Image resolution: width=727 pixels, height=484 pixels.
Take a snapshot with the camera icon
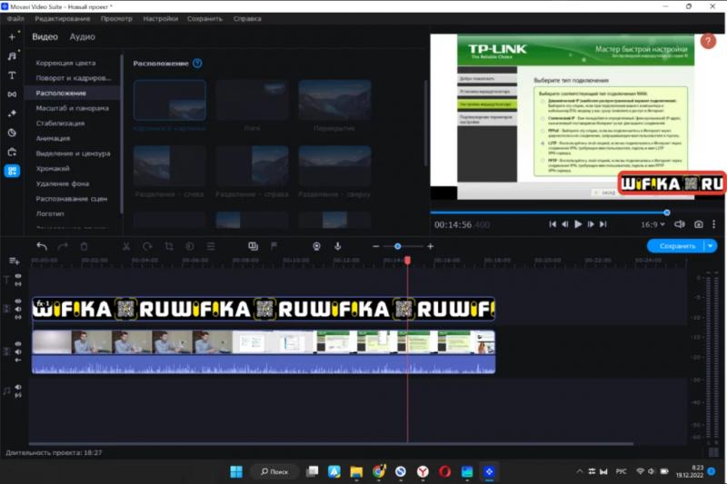(x=698, y=224)
